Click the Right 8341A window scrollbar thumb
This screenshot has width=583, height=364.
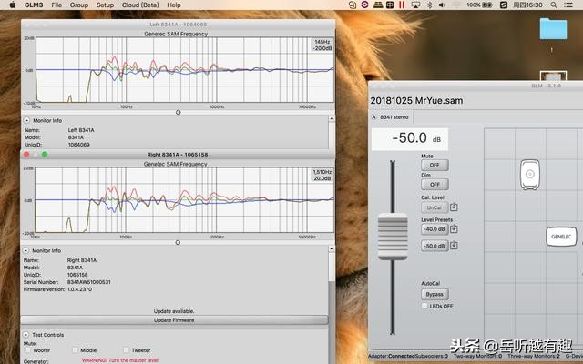click(x=332, y=266)
